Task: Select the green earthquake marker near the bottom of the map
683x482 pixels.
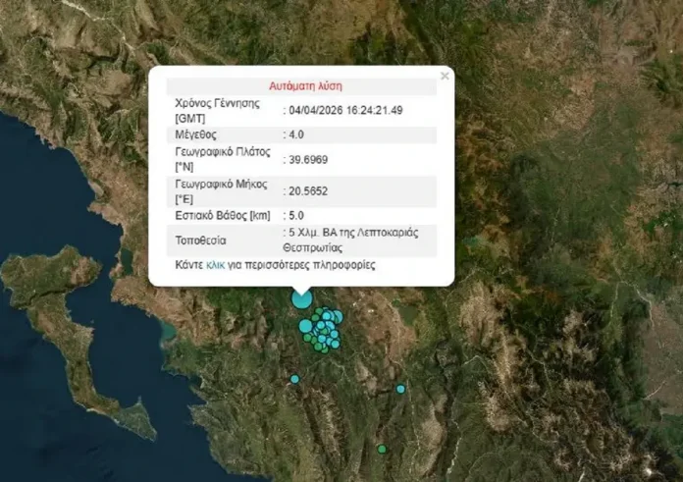Action: tap(382, 449)
